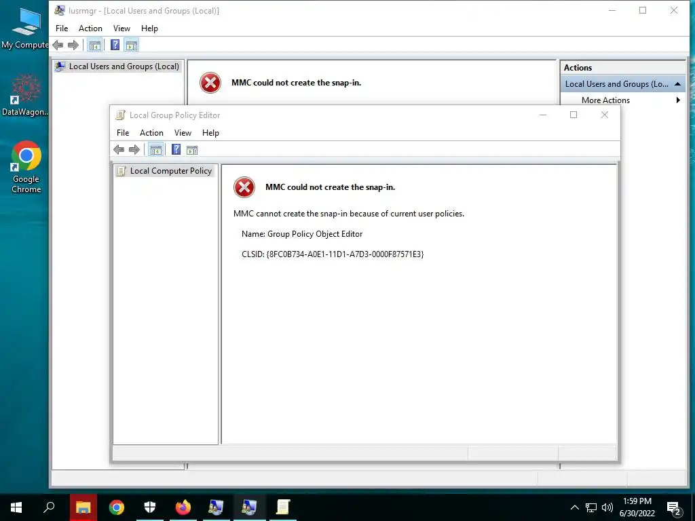Open View menu in lusrmgr window
This screenshot has width=695, height=521.
click(x=121, y=28)
